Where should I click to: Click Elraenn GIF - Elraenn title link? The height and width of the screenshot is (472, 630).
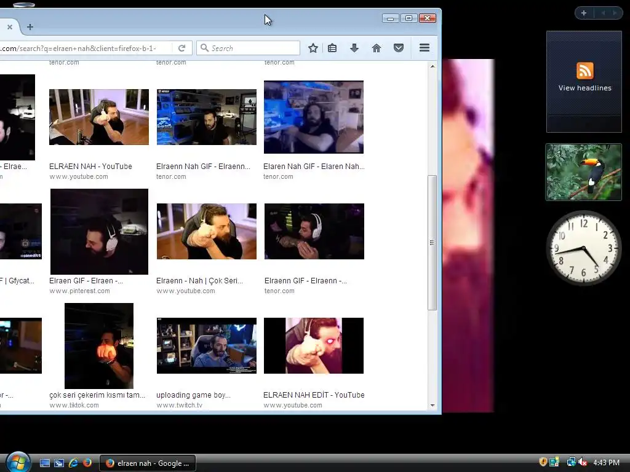pyautogui.click(x=305, y=280)
